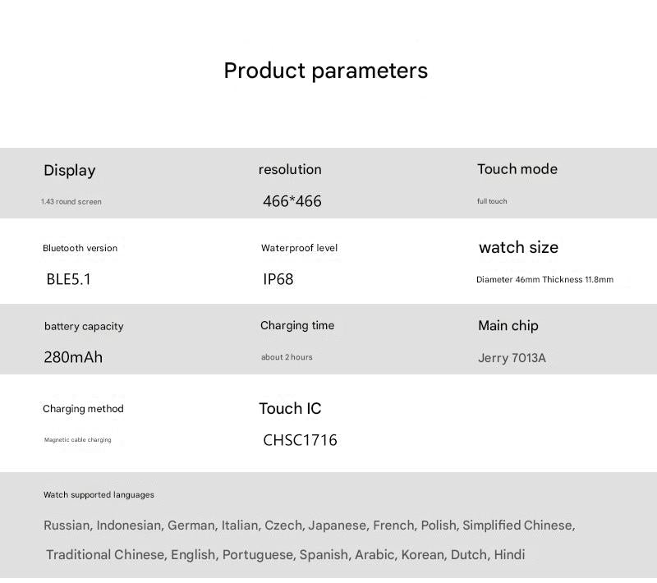657x583 pixels.
Task: Select the Traditional Chinese language entry
Action: pyautogui.click(x=105, y=555)
